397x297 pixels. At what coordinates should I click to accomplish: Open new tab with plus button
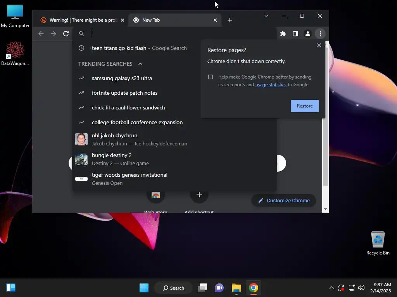coord(230,20)
